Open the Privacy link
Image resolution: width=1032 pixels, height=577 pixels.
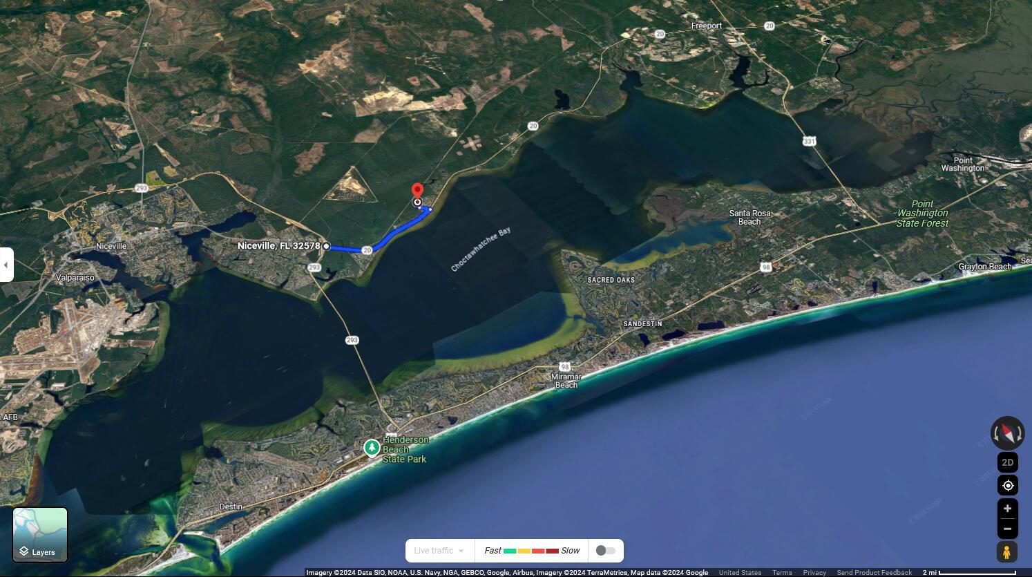(x=814, y=573)
